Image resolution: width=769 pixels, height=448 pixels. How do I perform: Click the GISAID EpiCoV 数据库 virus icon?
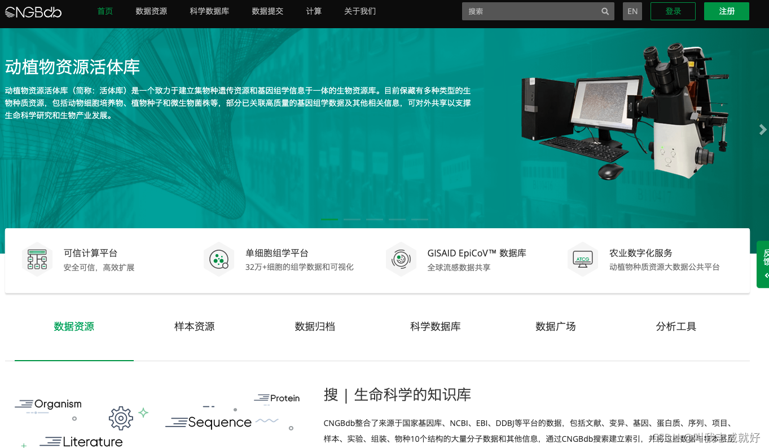coord(401,259)
